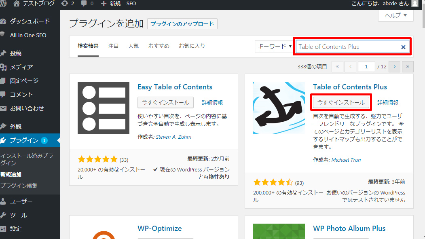Open details link for Easy Table of Contents
425x239 pixels.
click(x=212, y=102)
